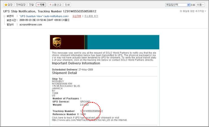209x127 pixels.
Task: Print the email with 인쇄
Action: 67,5
